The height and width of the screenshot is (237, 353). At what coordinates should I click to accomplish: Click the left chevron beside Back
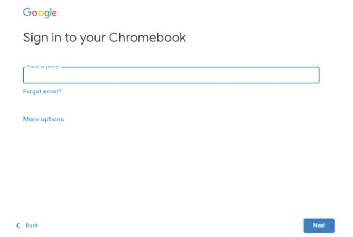pyautogui.click(x=18, y=226)
